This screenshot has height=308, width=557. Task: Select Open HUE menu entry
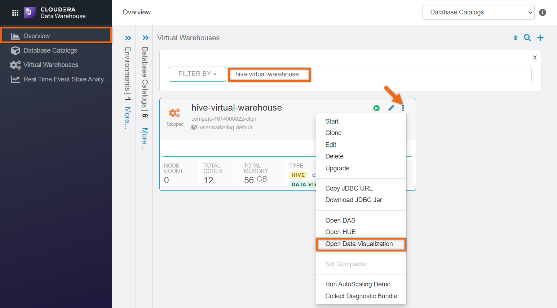361,232
